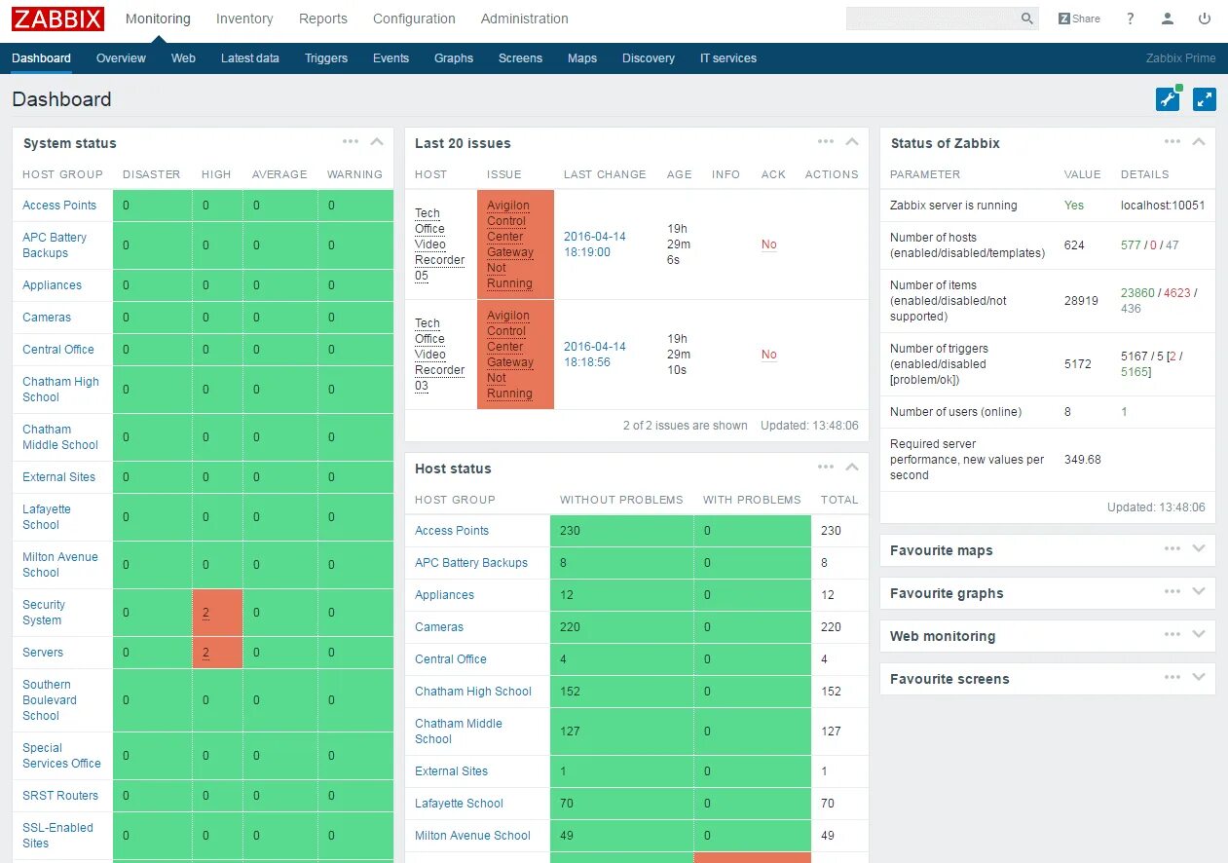Open Favourite graphs widget menu dots
Image resolution: width=1228 pixels, height=863 pixels.
pyautogui.click(x=1172, y=592)
